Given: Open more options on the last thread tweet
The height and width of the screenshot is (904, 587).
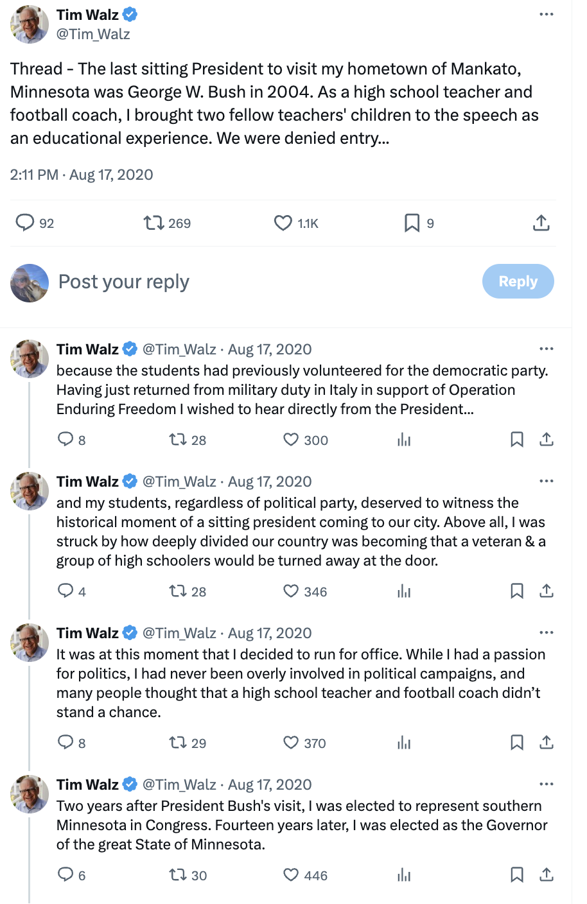Looking at the screenshot, I should pyautogui.click(x=547, y=783).
